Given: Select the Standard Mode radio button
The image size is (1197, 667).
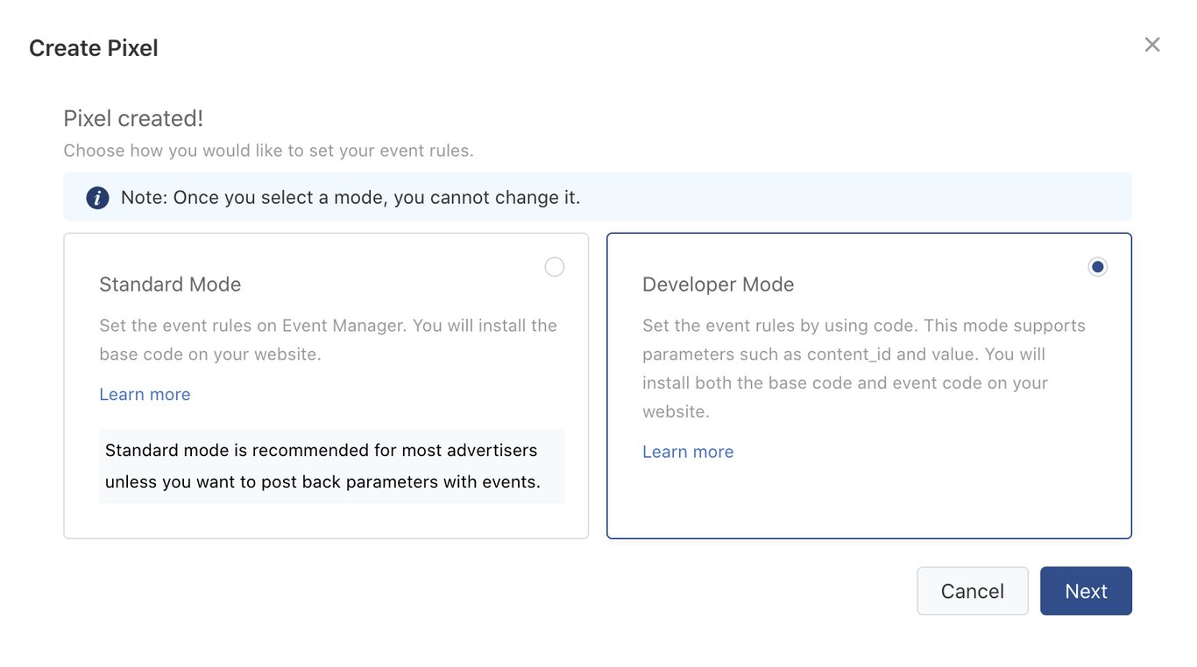Looking at the screenshot, I should 554,267.
